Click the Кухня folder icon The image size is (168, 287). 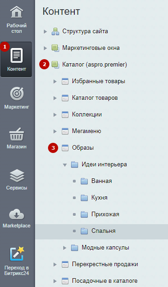pos(84,198)
